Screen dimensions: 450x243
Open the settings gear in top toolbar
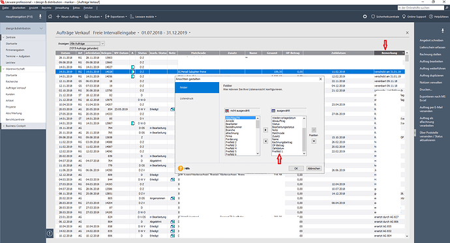click(365, 17)
